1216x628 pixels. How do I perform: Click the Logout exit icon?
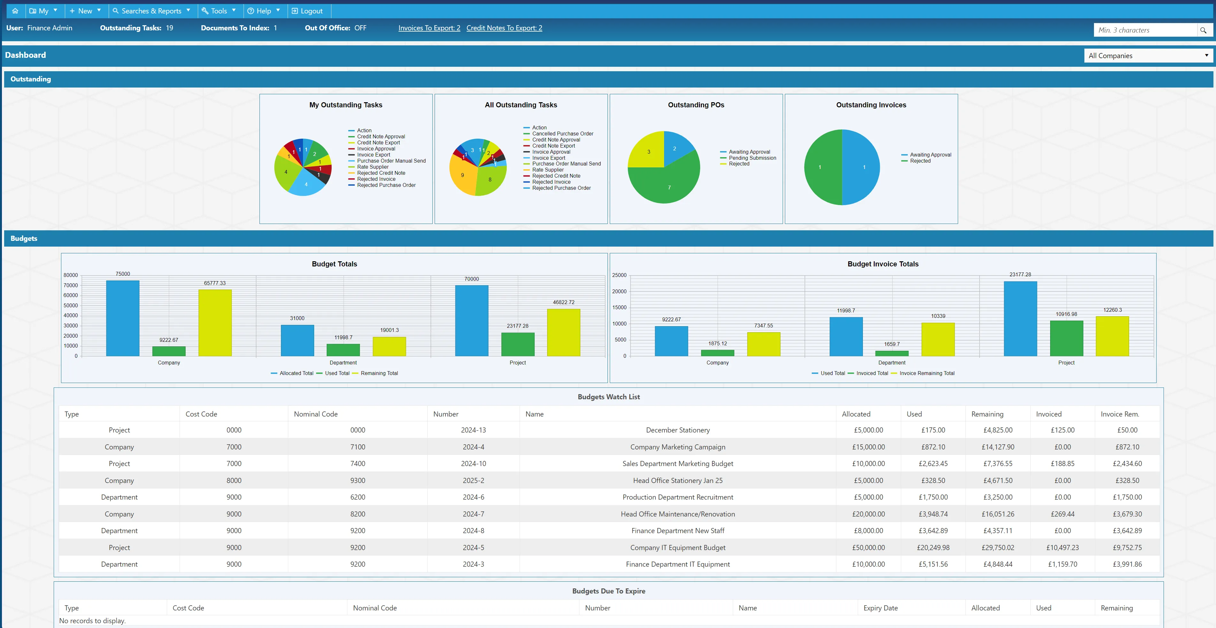[295, 11]
